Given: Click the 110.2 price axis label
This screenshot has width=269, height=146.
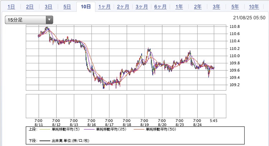Looking at the screenshot, I should pyautogui.click(x=235, y=49).
